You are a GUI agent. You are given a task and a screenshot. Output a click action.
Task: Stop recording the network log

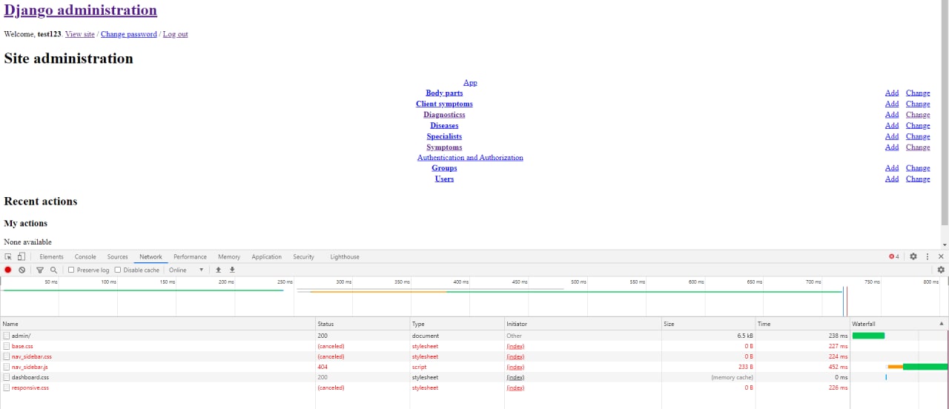(8, 270)
